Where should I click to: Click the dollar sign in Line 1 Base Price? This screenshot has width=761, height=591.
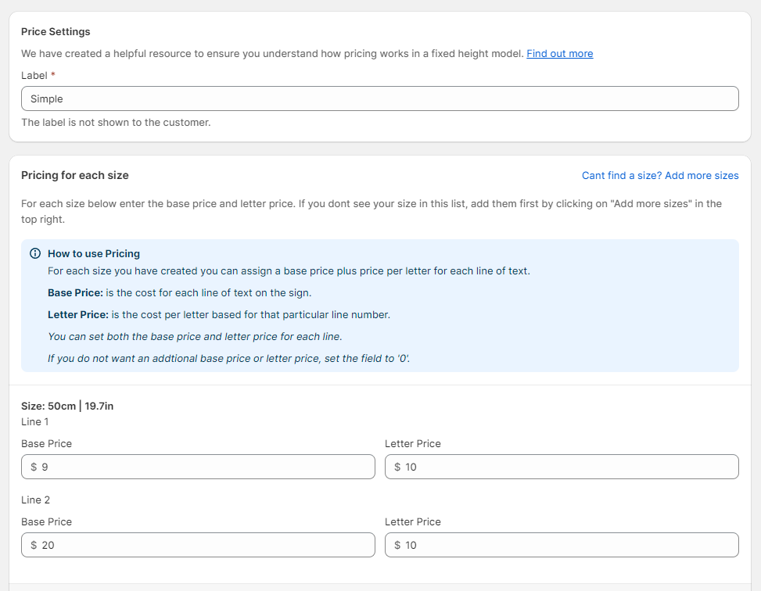[34, 467]
